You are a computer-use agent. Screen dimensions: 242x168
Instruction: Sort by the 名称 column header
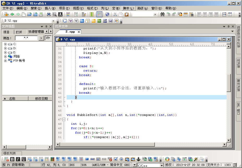click(x=15, y=98)
